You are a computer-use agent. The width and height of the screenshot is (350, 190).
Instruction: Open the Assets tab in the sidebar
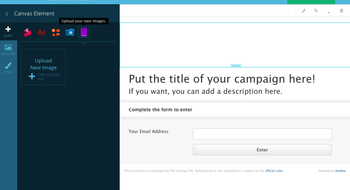tap(8, 31)
